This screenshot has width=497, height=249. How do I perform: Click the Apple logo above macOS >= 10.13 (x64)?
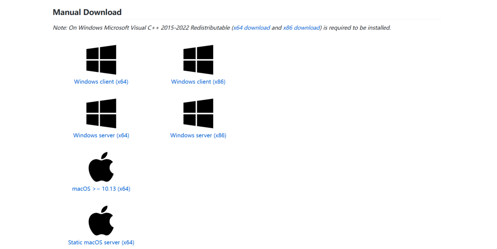(101, 167)
